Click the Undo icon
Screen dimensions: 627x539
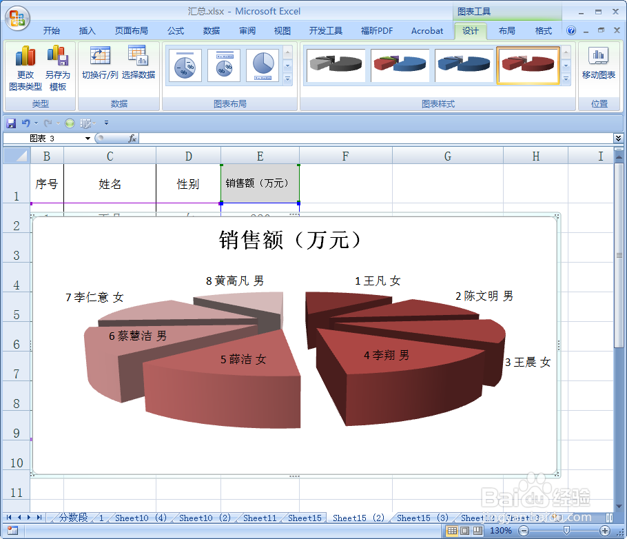tap(25, 123)
